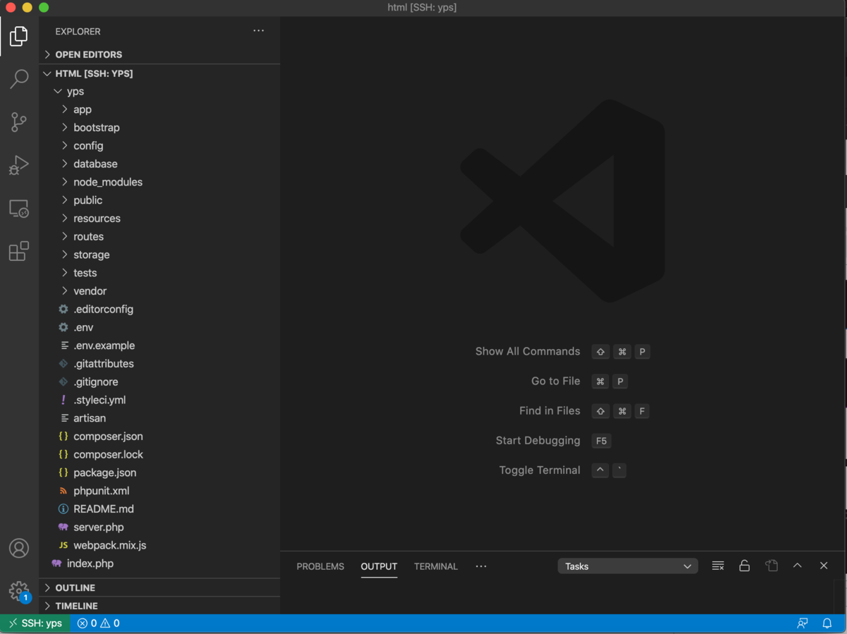Open the Search view icon
The width and height of the screenshot is (847, 634).
point(19,78)
